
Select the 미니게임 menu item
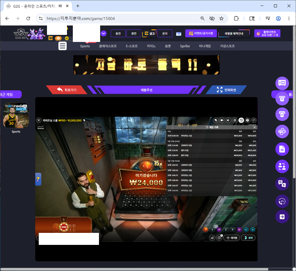point(205,46)
